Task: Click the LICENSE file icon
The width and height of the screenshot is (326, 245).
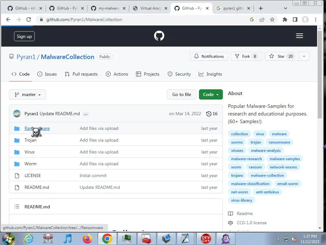Action: (17, 176)
